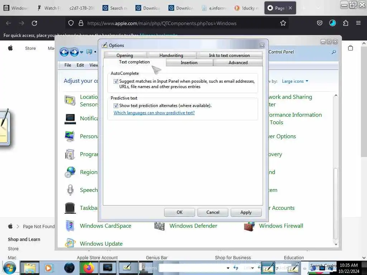367x275 pixels.
Task: Open Windows CardSpace link text
Action: tap(106, 226)
